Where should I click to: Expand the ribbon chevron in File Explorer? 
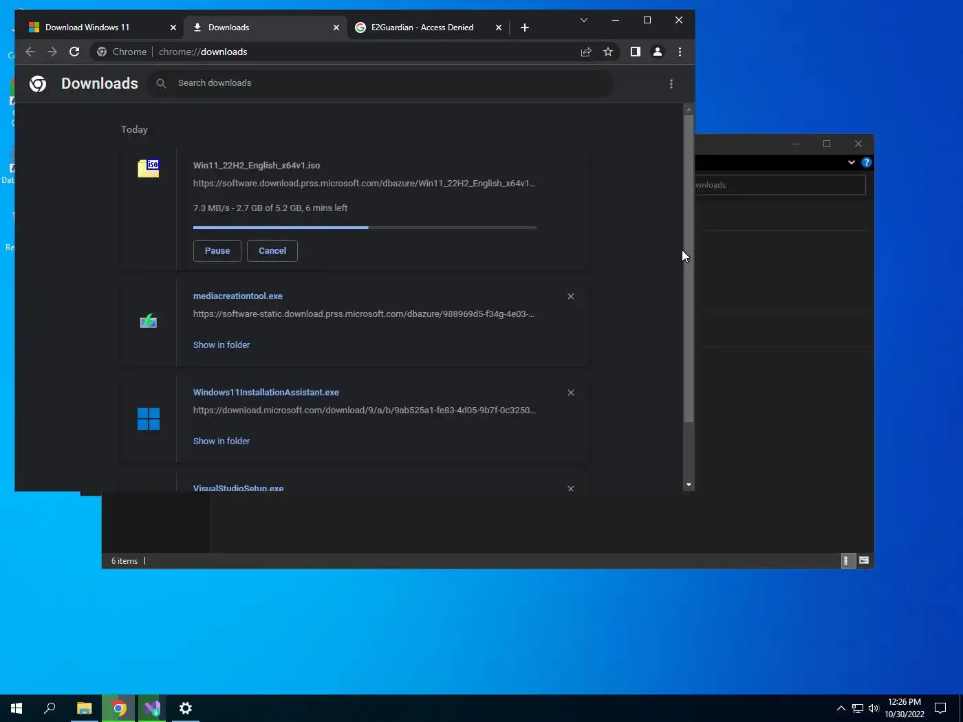coord(852,162)
